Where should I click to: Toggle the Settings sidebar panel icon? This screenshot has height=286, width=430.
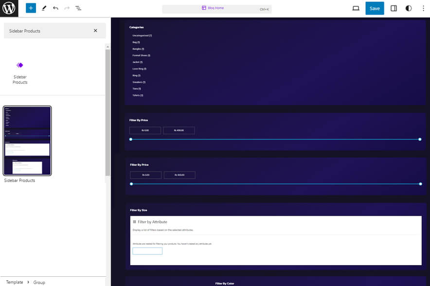pyautogui.click(x=394, y=8)
